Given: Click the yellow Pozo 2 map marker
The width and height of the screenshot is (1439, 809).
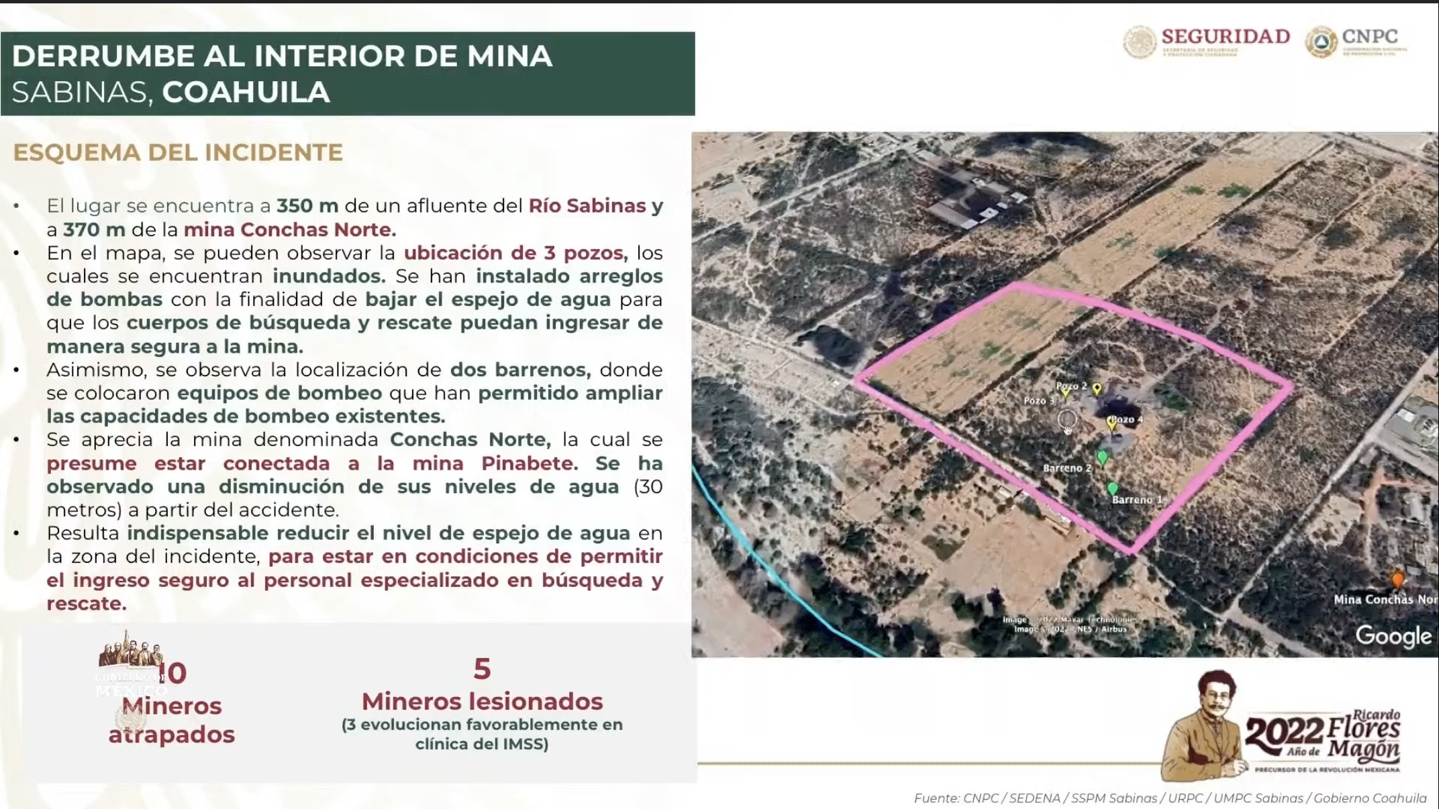Looking at the screenshot, I should (x=1097, y=388).
